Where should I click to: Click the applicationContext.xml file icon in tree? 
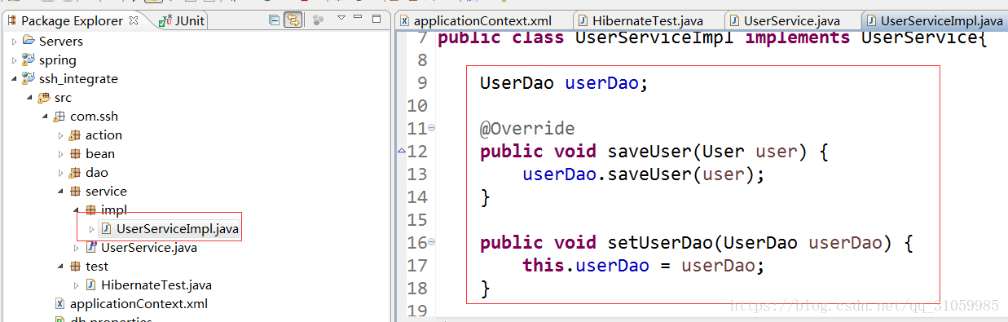coord(59,304)
